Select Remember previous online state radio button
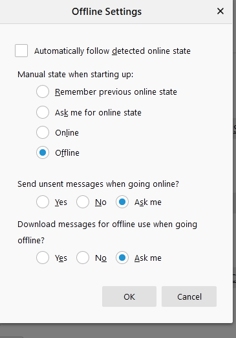 (x=43, y=91)
